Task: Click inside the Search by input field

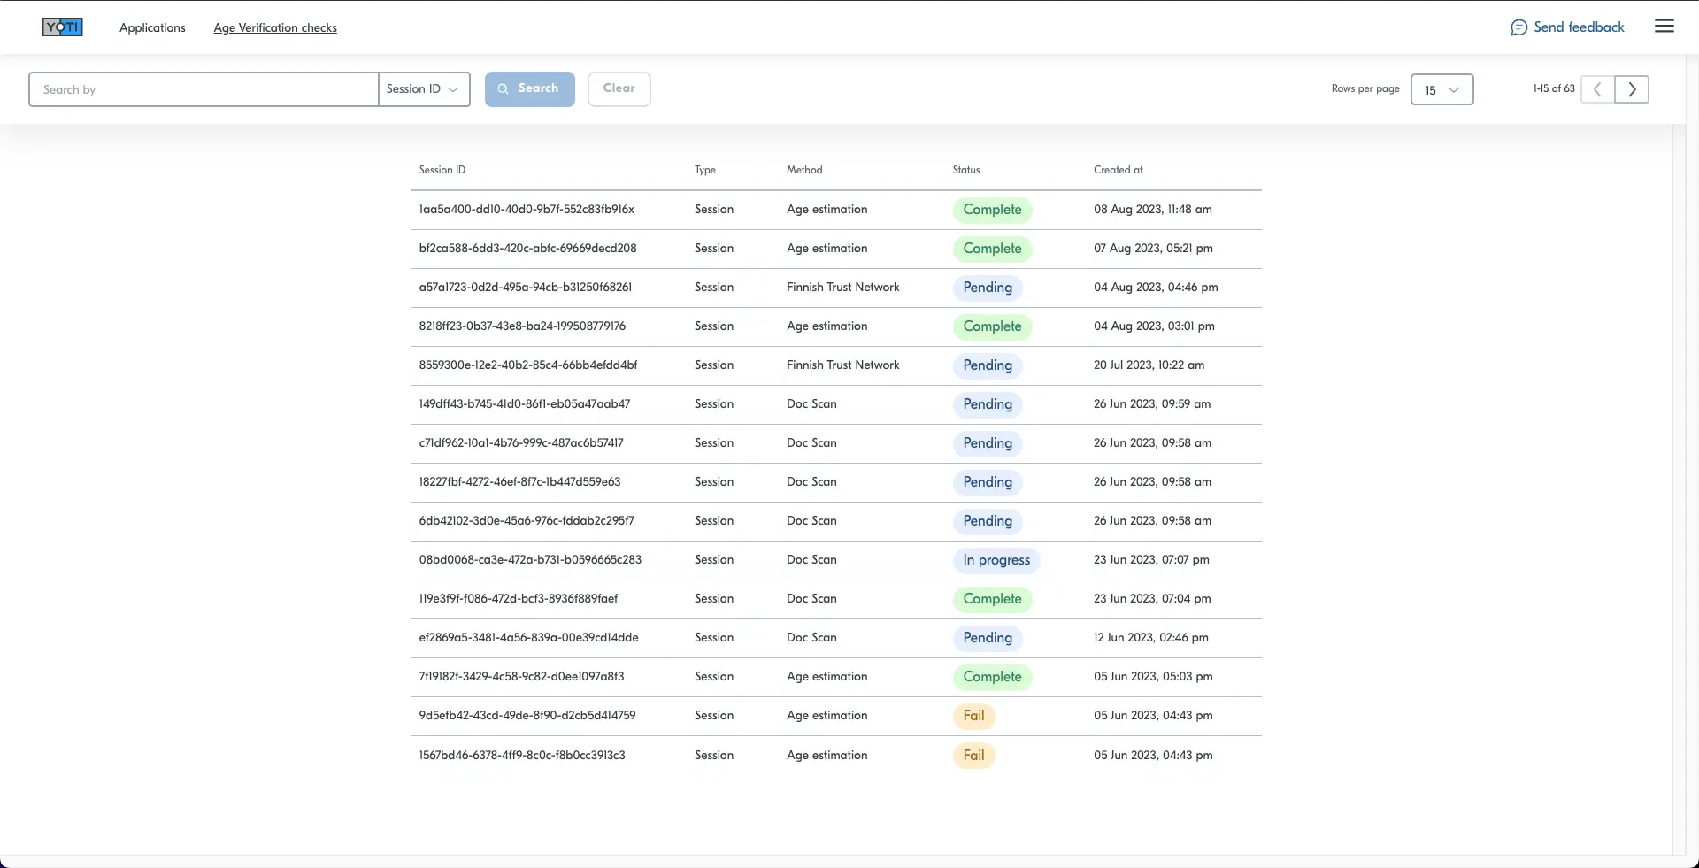Action: 204,88
